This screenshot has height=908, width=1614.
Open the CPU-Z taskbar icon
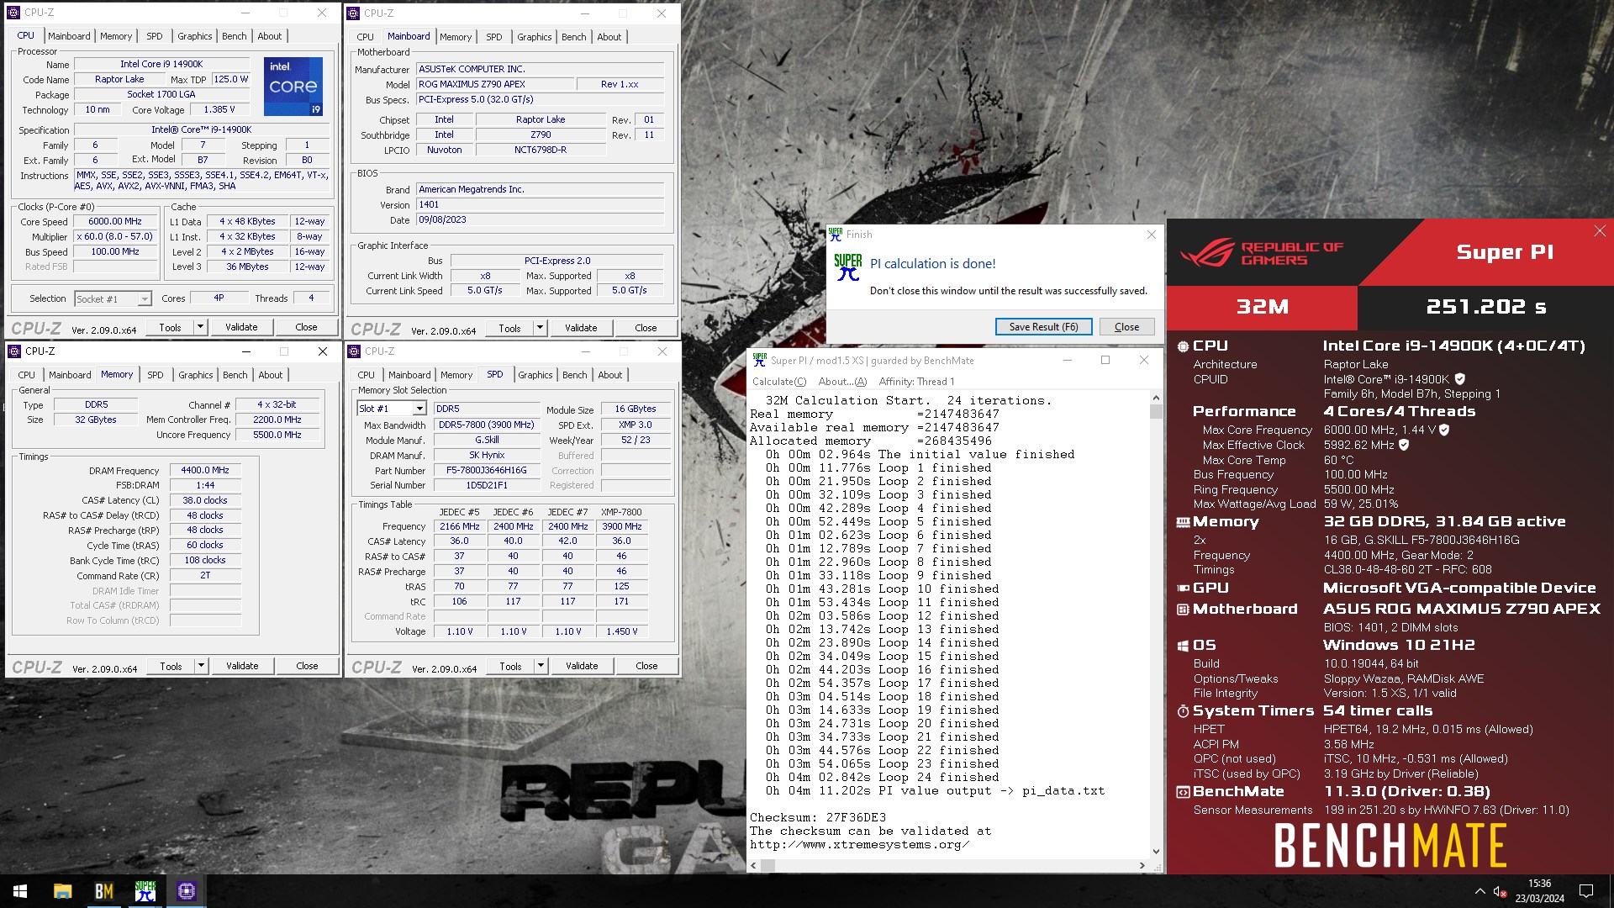[x=187, y=891]
